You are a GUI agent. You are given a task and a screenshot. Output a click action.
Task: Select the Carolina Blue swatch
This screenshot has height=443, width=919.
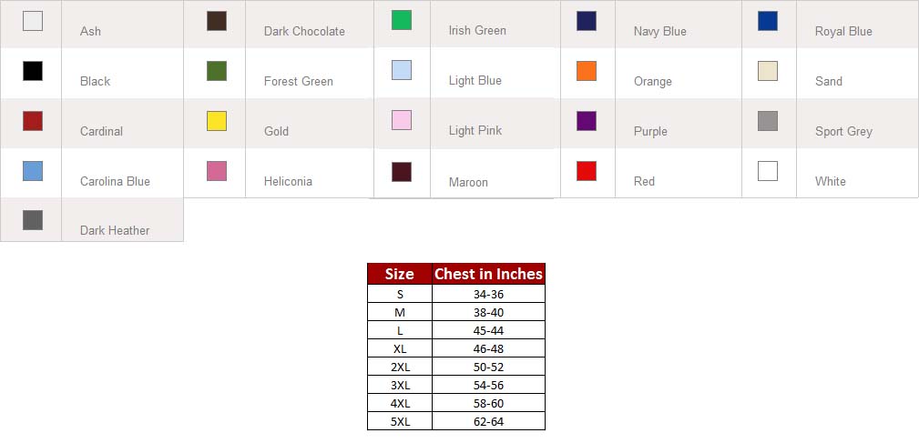tap(33, 171)
